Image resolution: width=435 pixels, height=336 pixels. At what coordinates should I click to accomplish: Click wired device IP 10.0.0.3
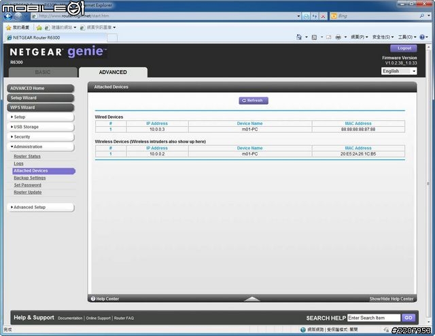click(157, 130)
